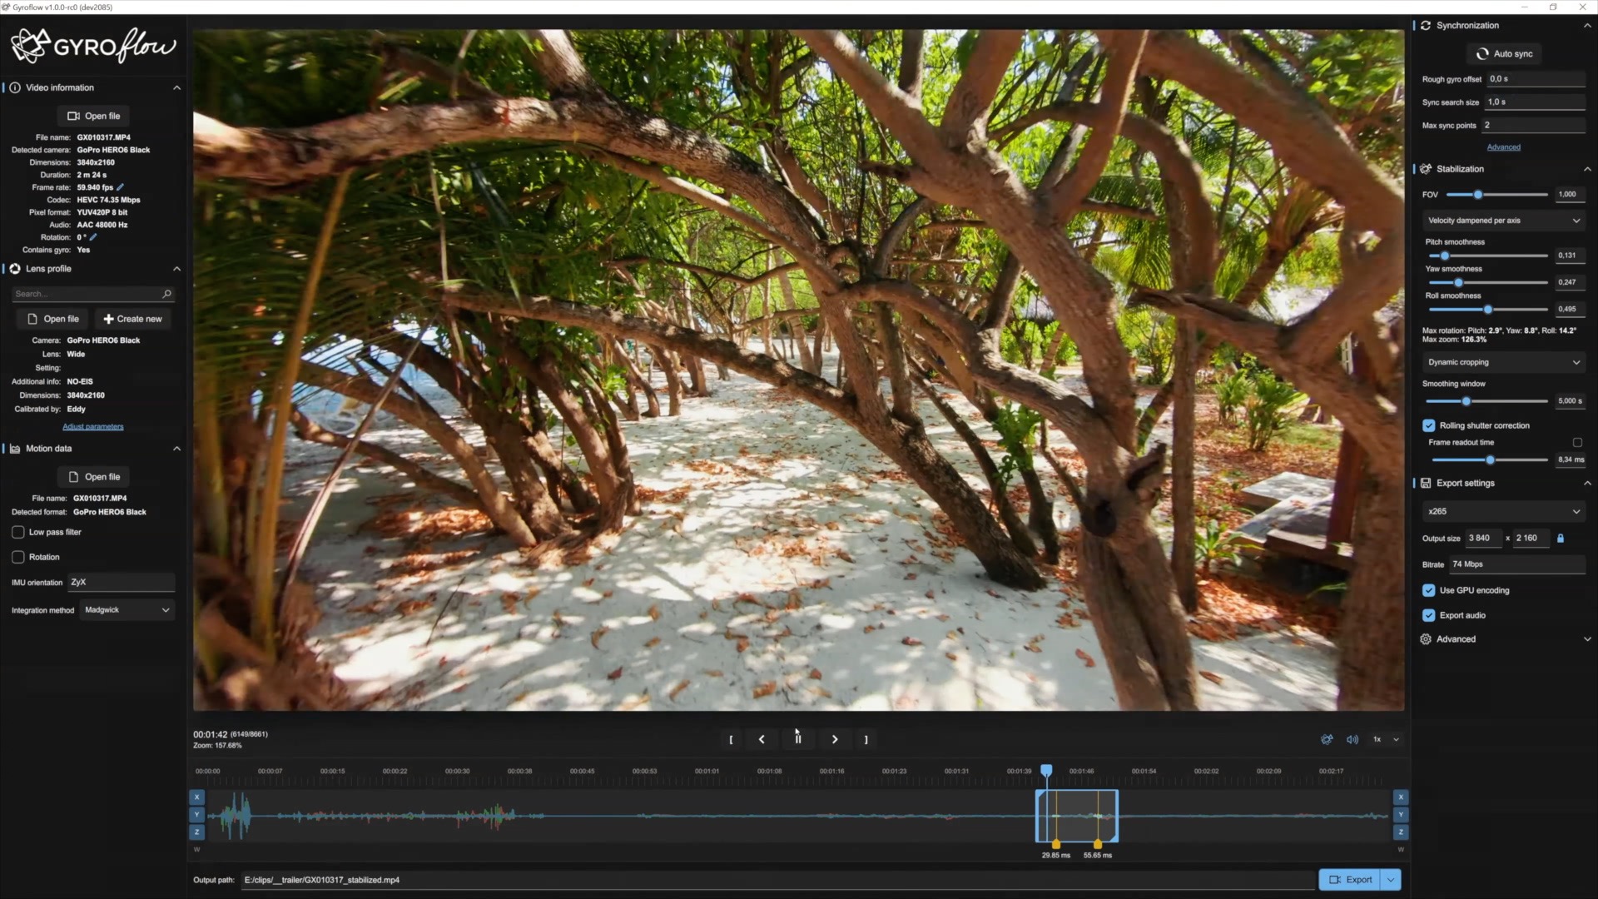Adjust the FOV slider
The height and width of the screenshot is (899, 1598).
(1497, 195)
